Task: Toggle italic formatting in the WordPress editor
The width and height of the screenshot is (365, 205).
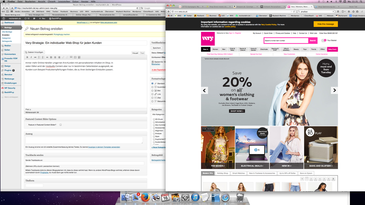Action: click(31, 57)
